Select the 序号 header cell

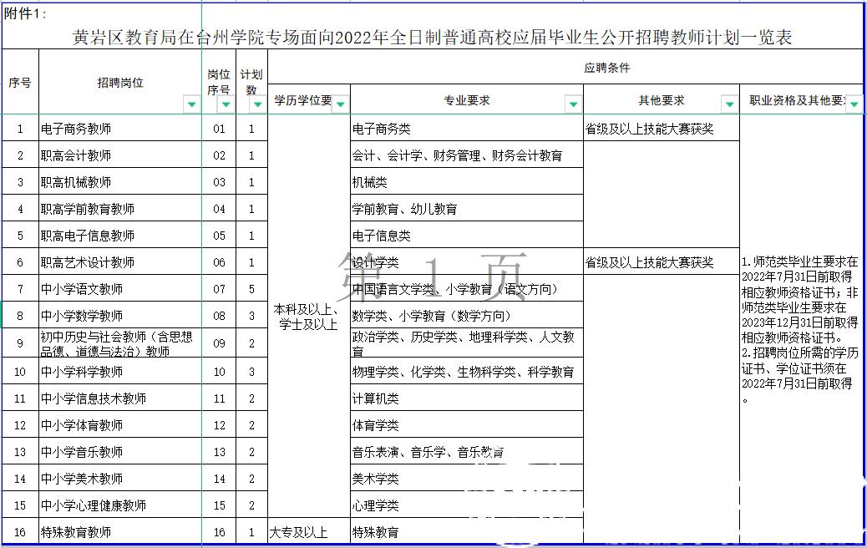[x=20, y=83]
